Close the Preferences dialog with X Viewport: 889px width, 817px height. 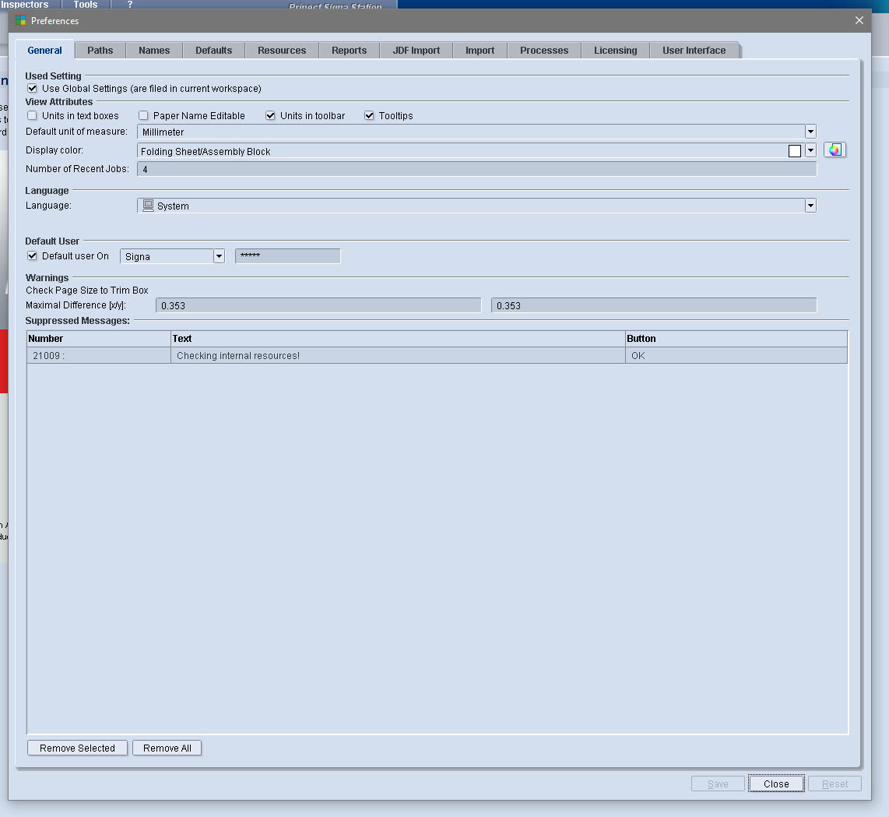(x=859, y=20)
